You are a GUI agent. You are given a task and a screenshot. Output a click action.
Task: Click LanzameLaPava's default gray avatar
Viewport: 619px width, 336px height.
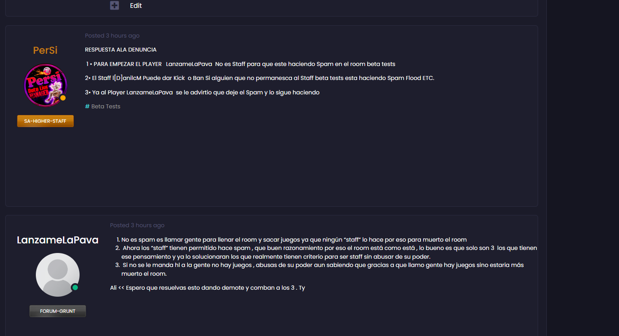[58, 275]
